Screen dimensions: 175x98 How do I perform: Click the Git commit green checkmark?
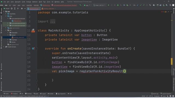[x=141, y=5]
